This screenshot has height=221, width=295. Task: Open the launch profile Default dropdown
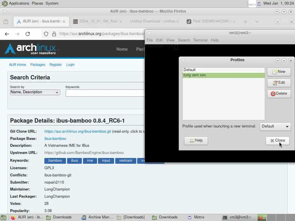(x=275, y=127)
